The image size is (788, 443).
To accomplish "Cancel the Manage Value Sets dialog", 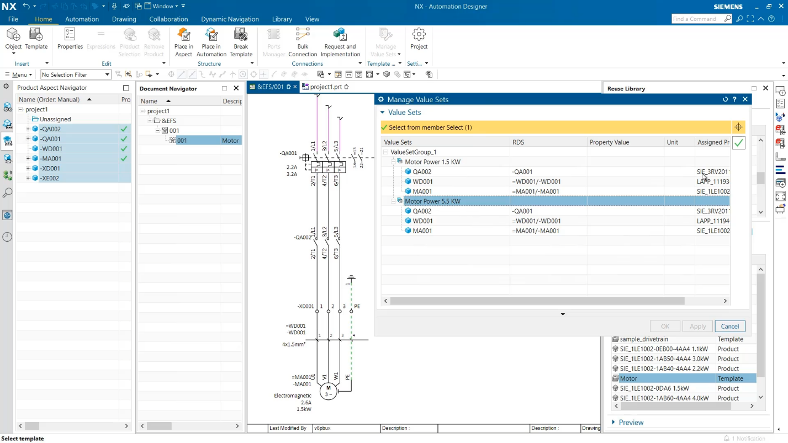I will point(729,326).
